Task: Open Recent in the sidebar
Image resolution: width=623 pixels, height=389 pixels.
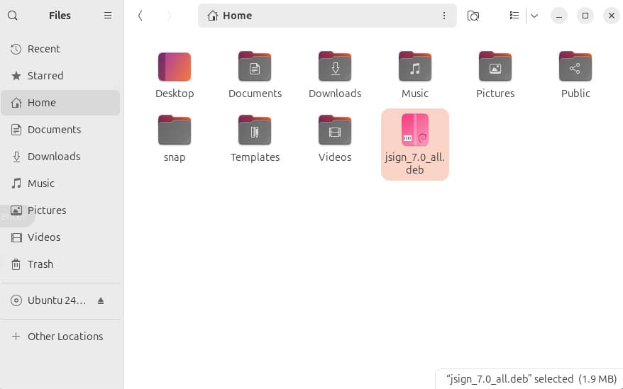Action: [44, 49]
